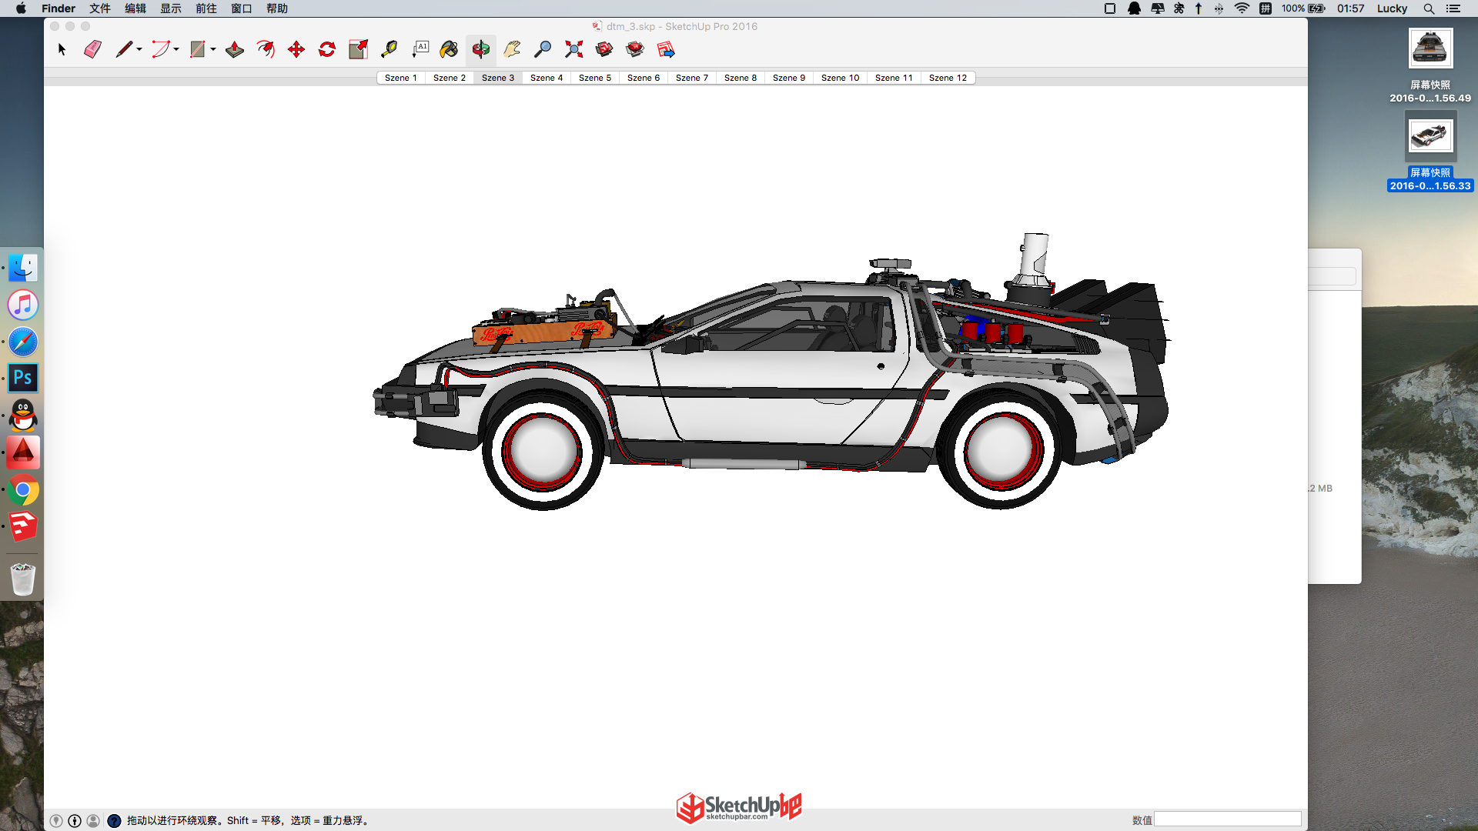This screenshot has width=1478, height=831.
Task: Choose the Zoom magnifier tool
Action: 543,49
